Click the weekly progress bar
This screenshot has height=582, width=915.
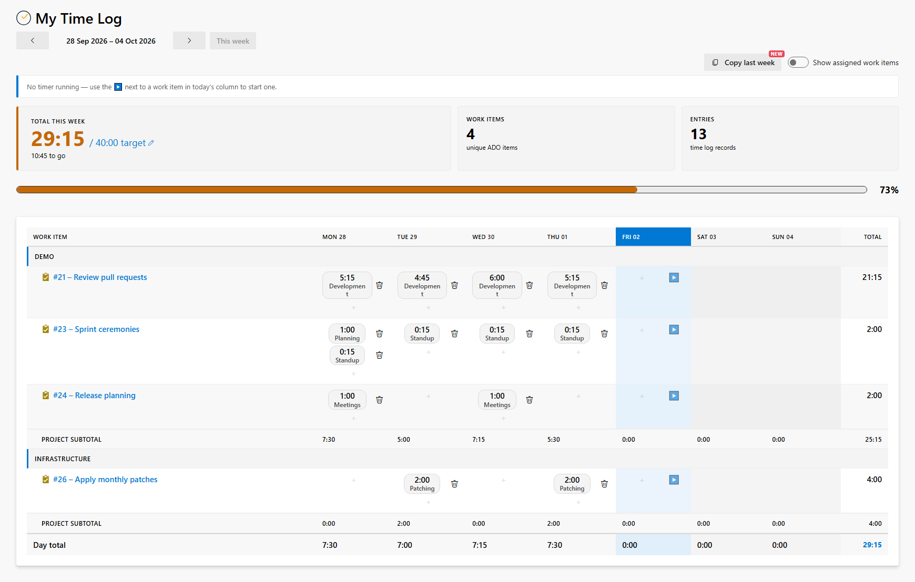coord(442,190)
